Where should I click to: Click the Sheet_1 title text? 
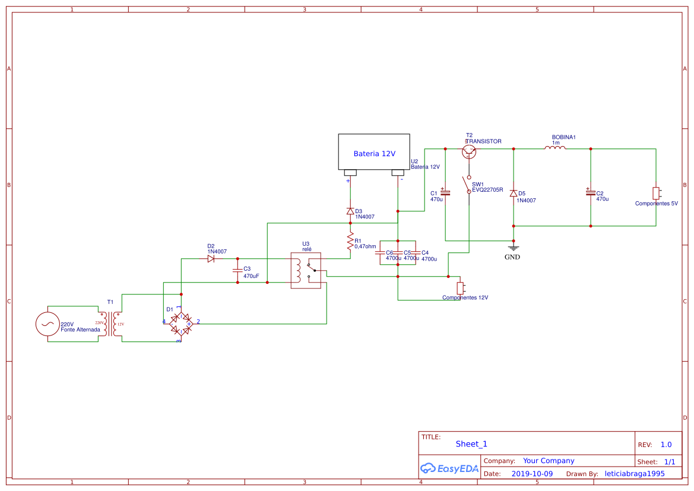pyautogui.click(x=471, y=444)
